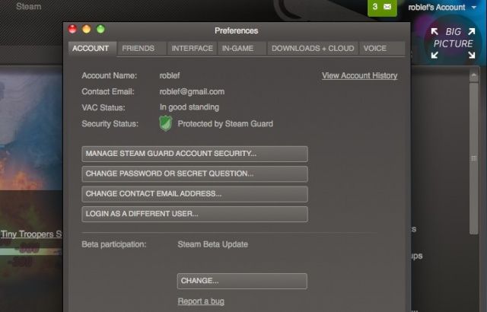Follow the Report a bug link
The width and height of the screenshot is (487, 312).
point(201,301)
